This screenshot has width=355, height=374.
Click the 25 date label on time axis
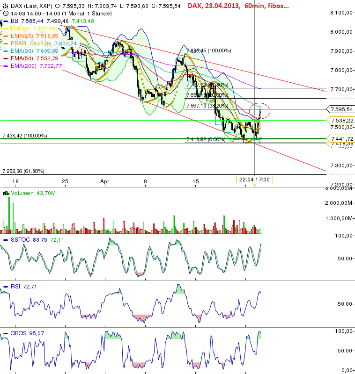pos(65,181)
